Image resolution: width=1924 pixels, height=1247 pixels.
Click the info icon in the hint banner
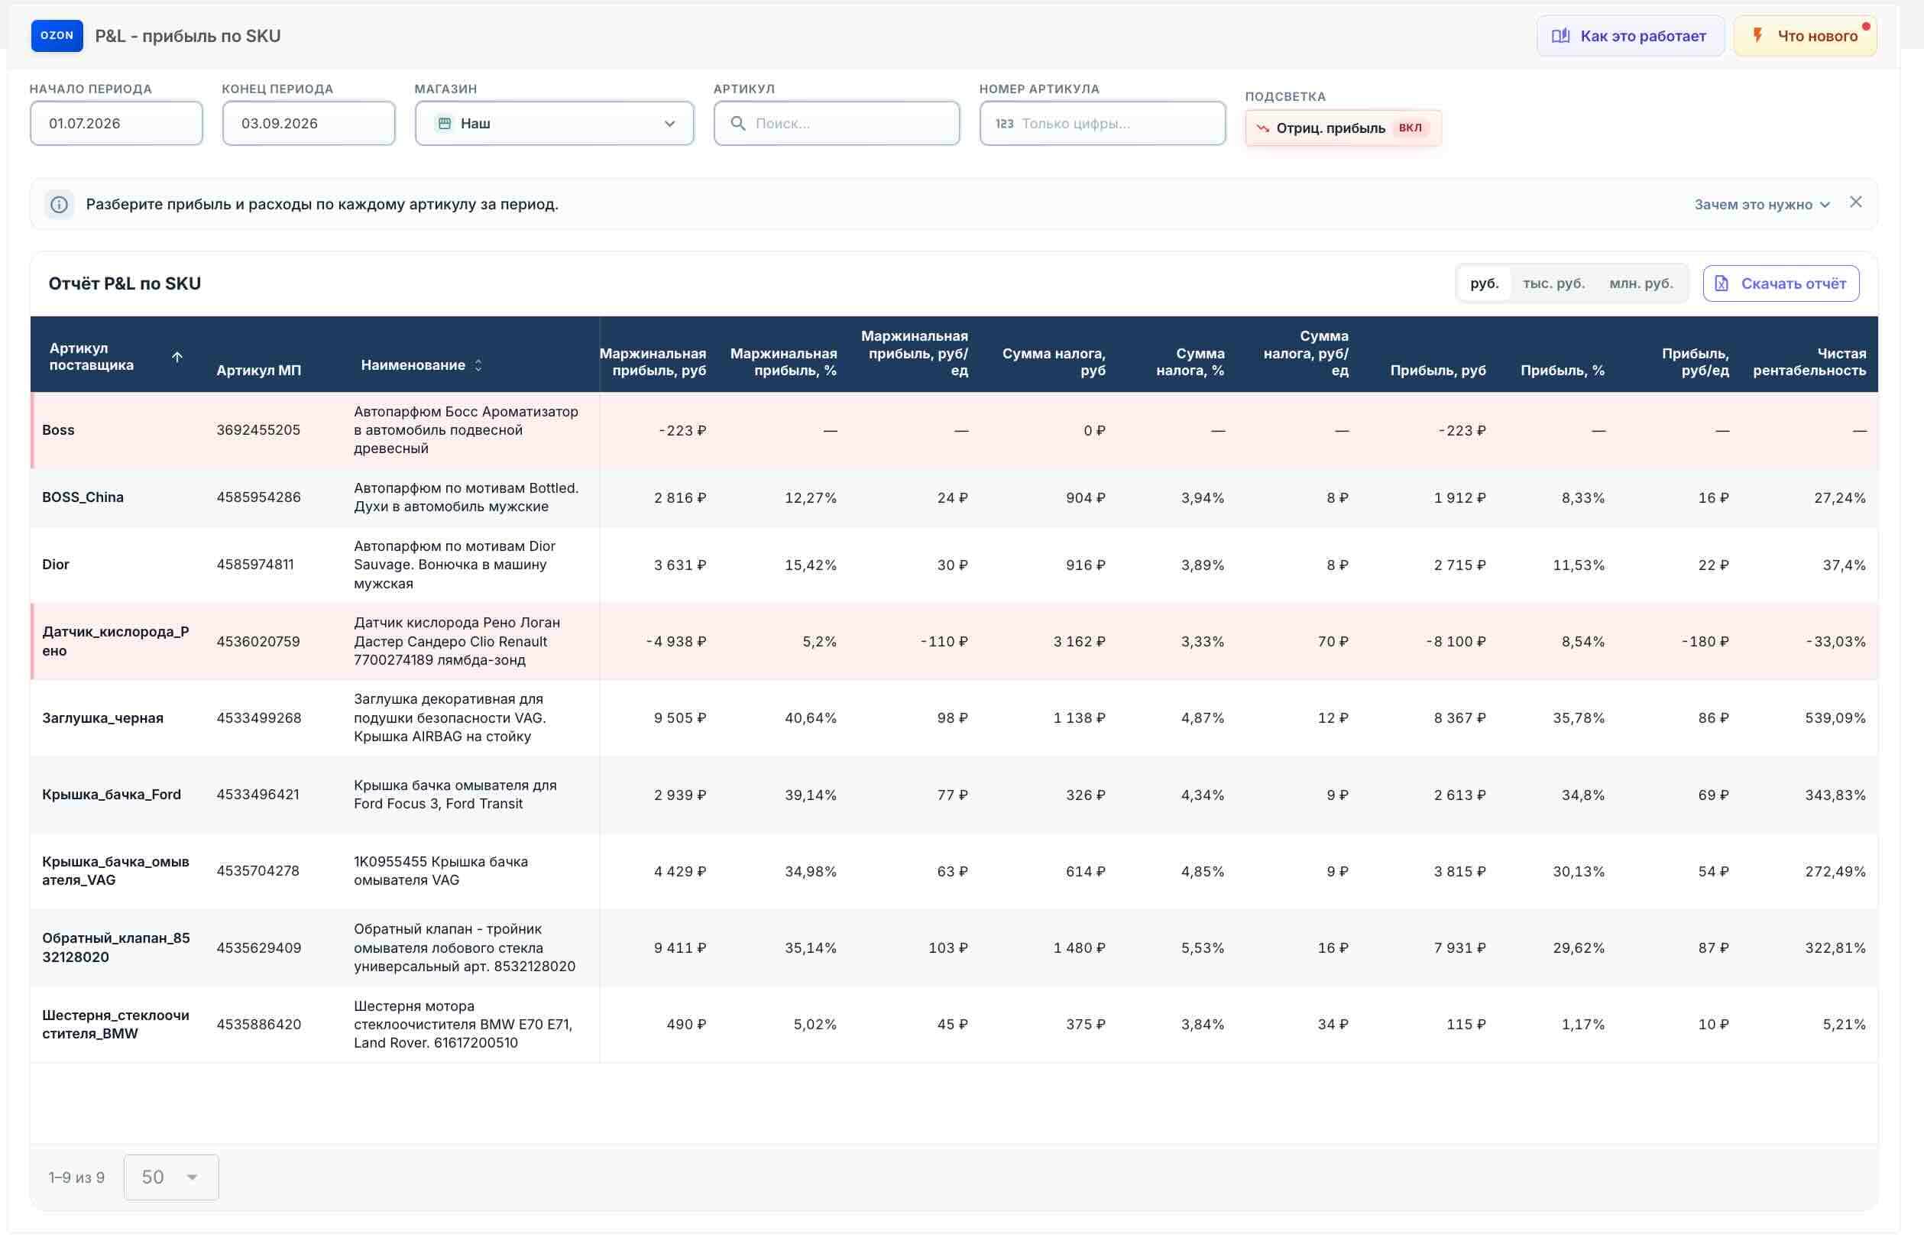point(59,205)
